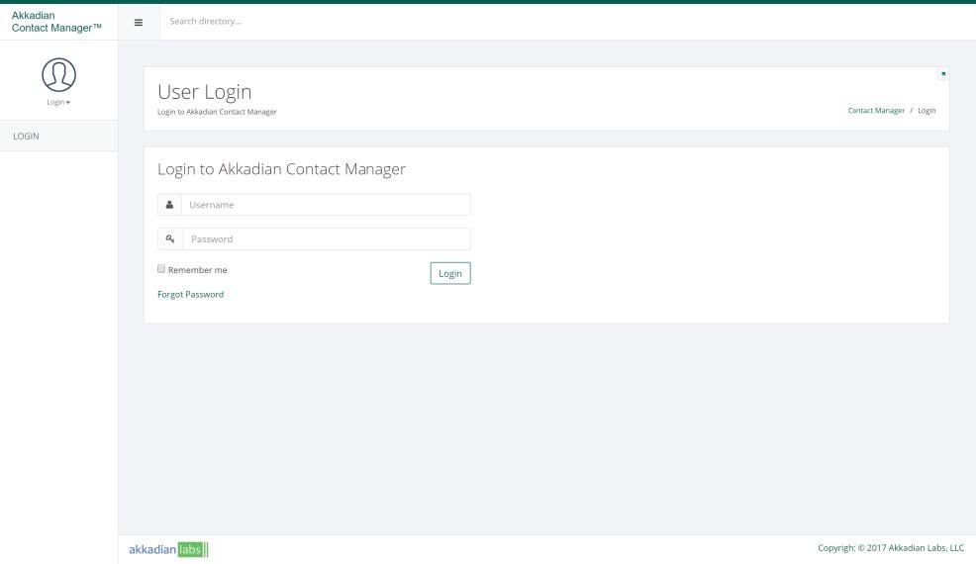
Task: Open the Akkadian Contact Manager logo
Action: 56,21
